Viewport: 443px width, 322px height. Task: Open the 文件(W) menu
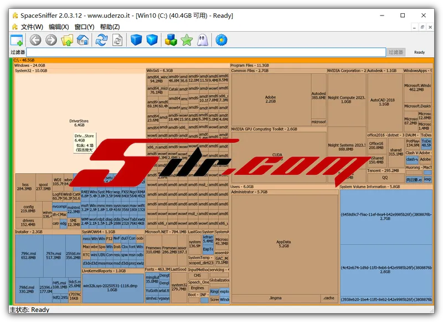pyautogui.click(x=32, y=27)
